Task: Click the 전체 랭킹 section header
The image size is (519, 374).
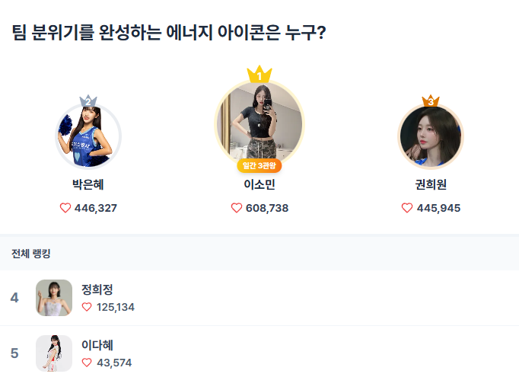Action: 31,254
